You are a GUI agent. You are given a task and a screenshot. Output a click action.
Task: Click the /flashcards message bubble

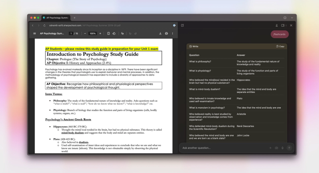280,34
